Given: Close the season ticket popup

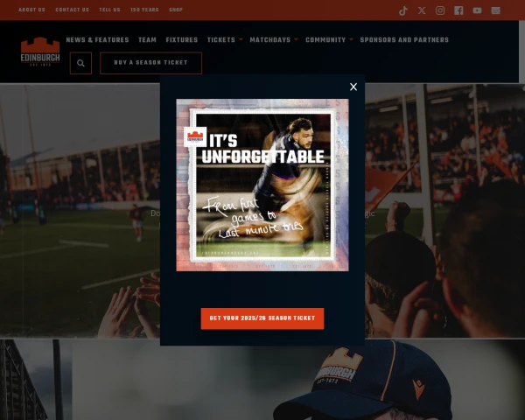Looking at the screenshot, I should tap(353, 87).
